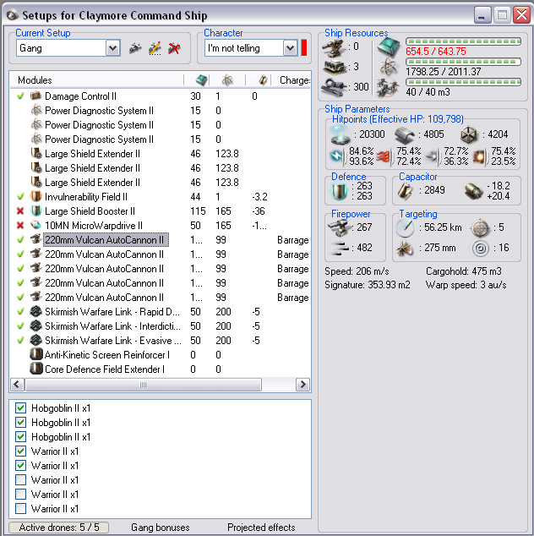Toggle the Invulnerability Field II active checkmark
This screenshot has width=534, height=536.
20,196
